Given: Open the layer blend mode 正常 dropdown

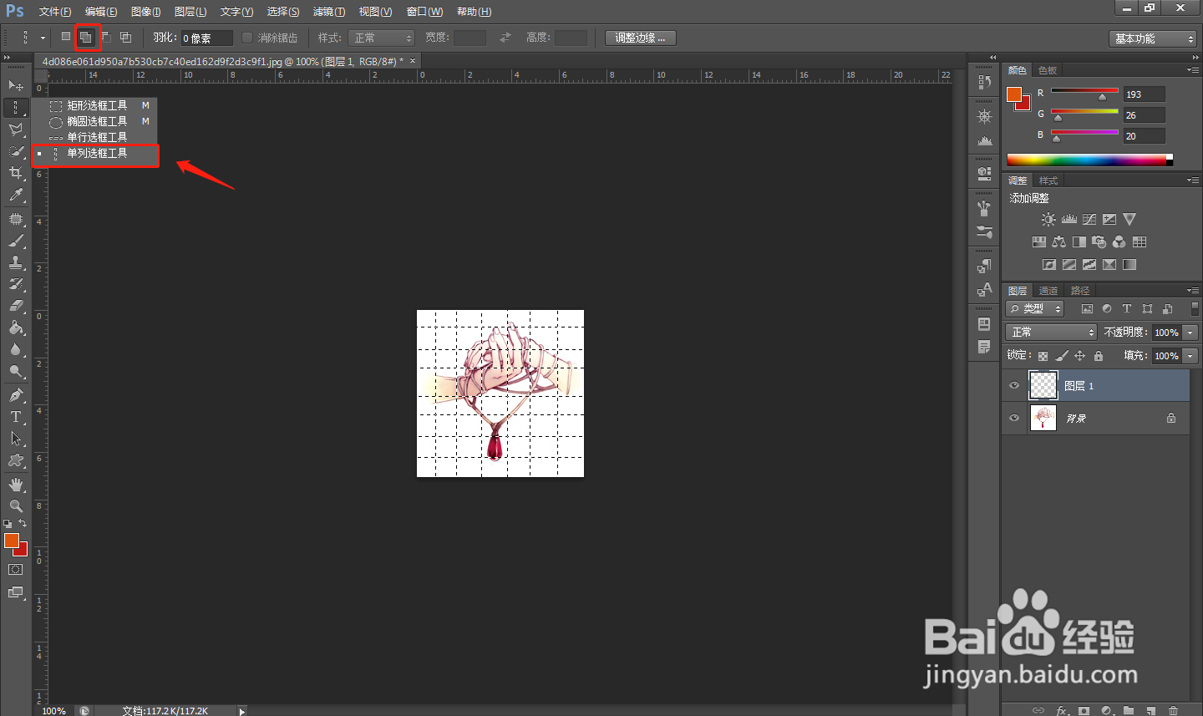Looking at the screenshot, I should point(1051,332).
